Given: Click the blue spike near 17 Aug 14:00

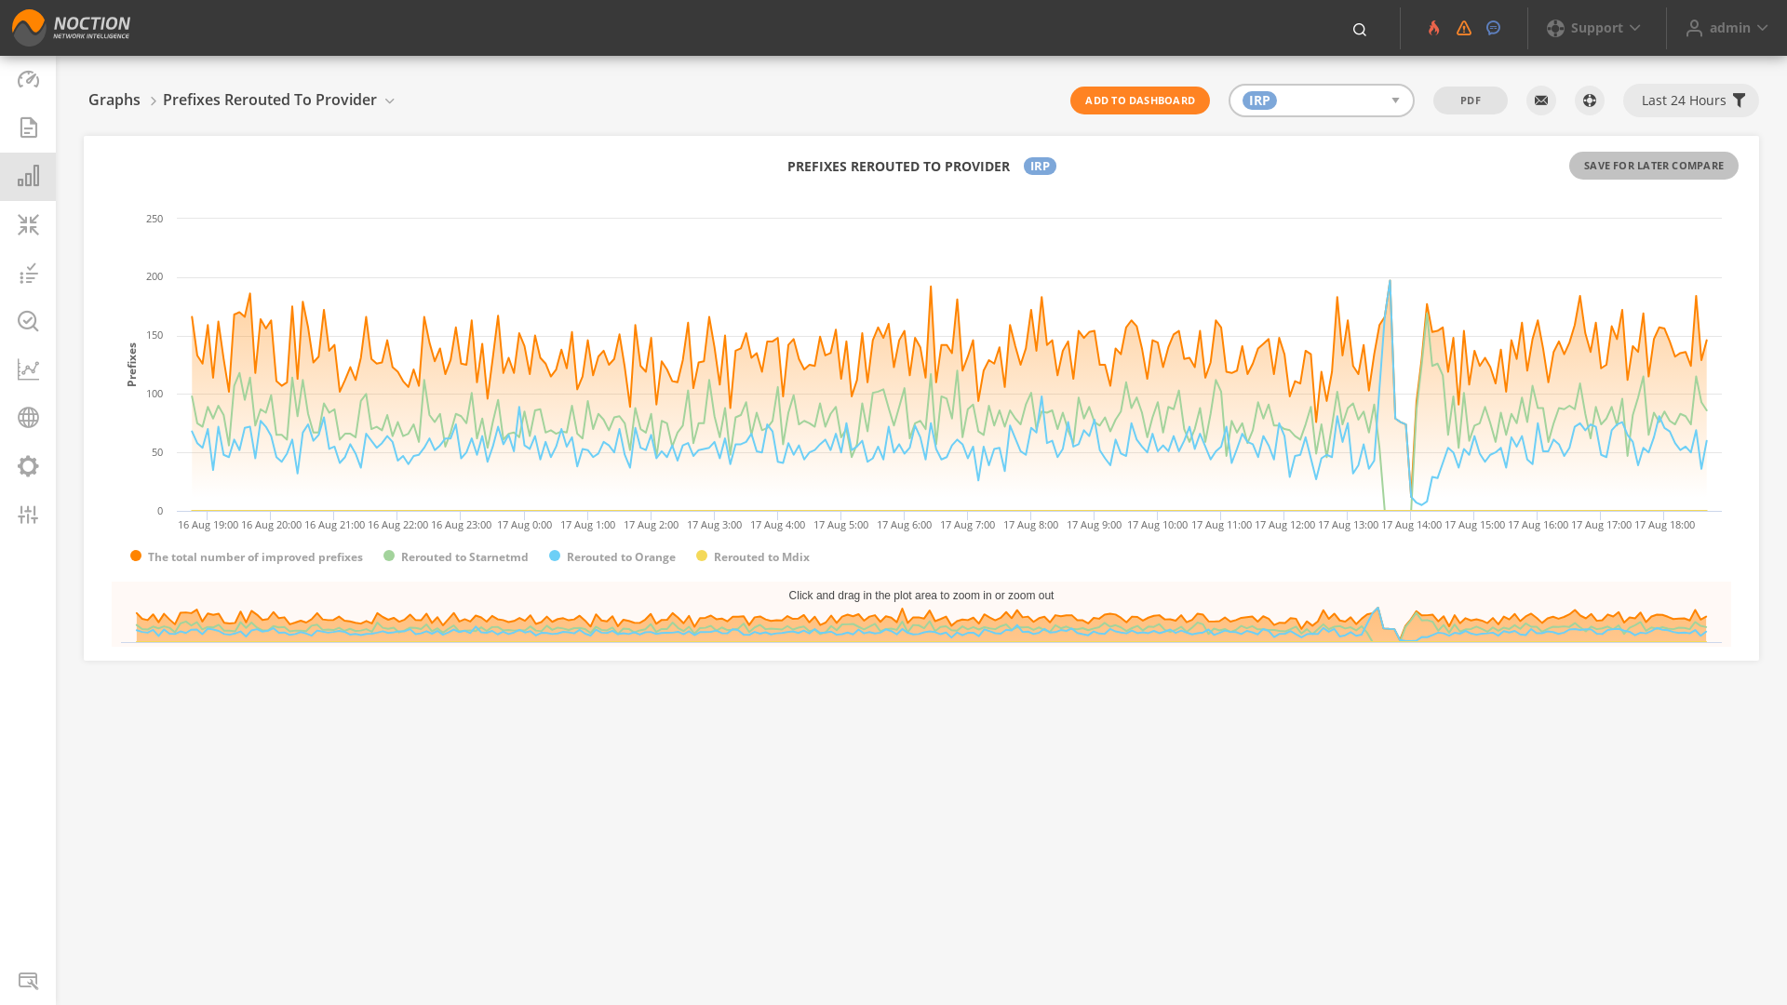Looking at the screenshot, I should tap(1390, 284).
